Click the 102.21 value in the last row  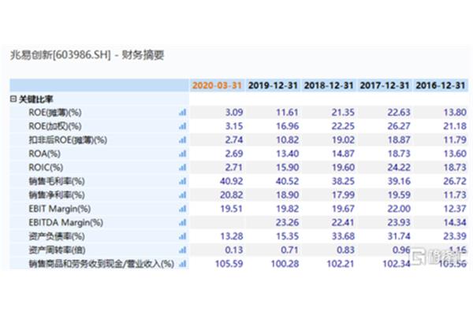pos(341,264)
